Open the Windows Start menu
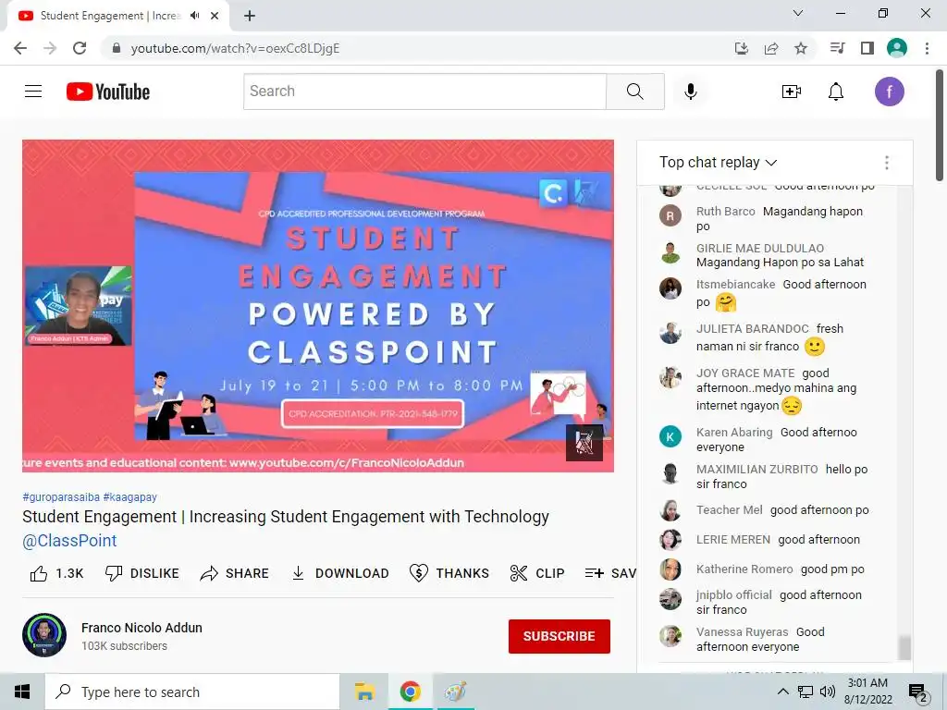The height and width of the screenshot is (710, 947). pos(22,692)
